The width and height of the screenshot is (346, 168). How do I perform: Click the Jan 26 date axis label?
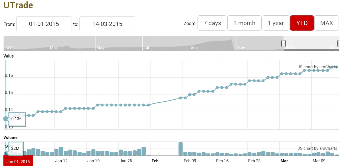(x=126, y=161)
